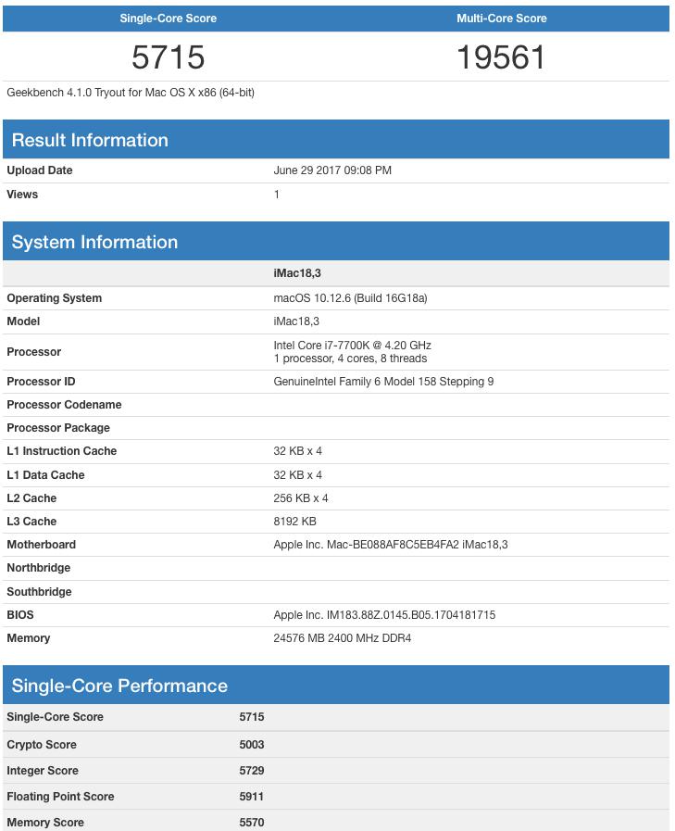This screenshot has width=675, height=831.
Task: Click the single-core score value 5715 at top
Action: pos(168,57)
